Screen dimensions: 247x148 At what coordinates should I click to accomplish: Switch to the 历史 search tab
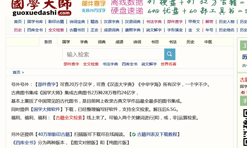(x=190, y=42)
